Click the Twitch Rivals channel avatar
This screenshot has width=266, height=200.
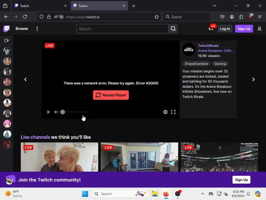pos(189,49)
